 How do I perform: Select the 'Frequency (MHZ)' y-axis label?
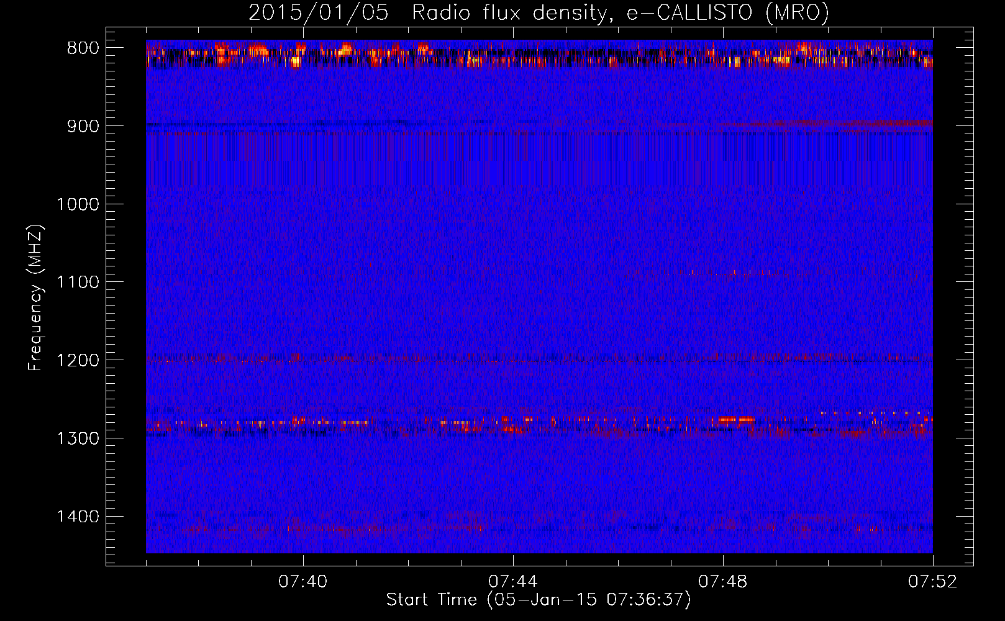[x=35, y=297]
